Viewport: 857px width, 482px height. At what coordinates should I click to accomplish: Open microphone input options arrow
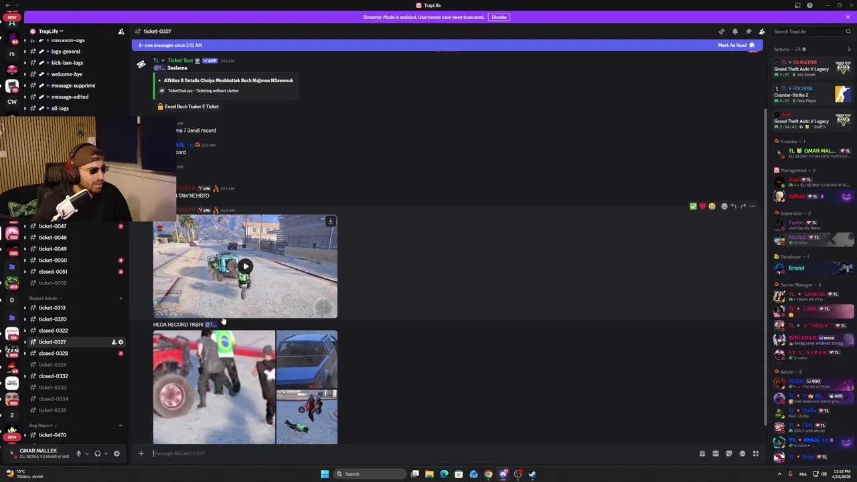click(x=86, y=454)
